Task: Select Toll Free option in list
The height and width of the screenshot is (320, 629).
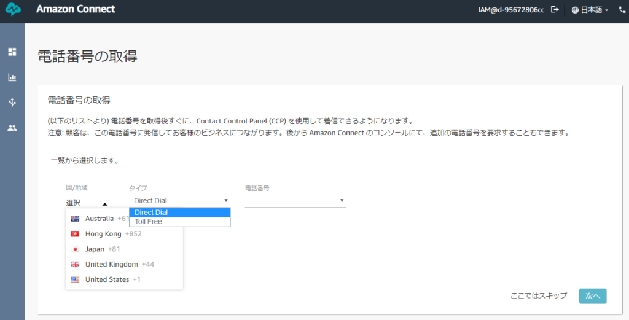Action: click(180, 222)
